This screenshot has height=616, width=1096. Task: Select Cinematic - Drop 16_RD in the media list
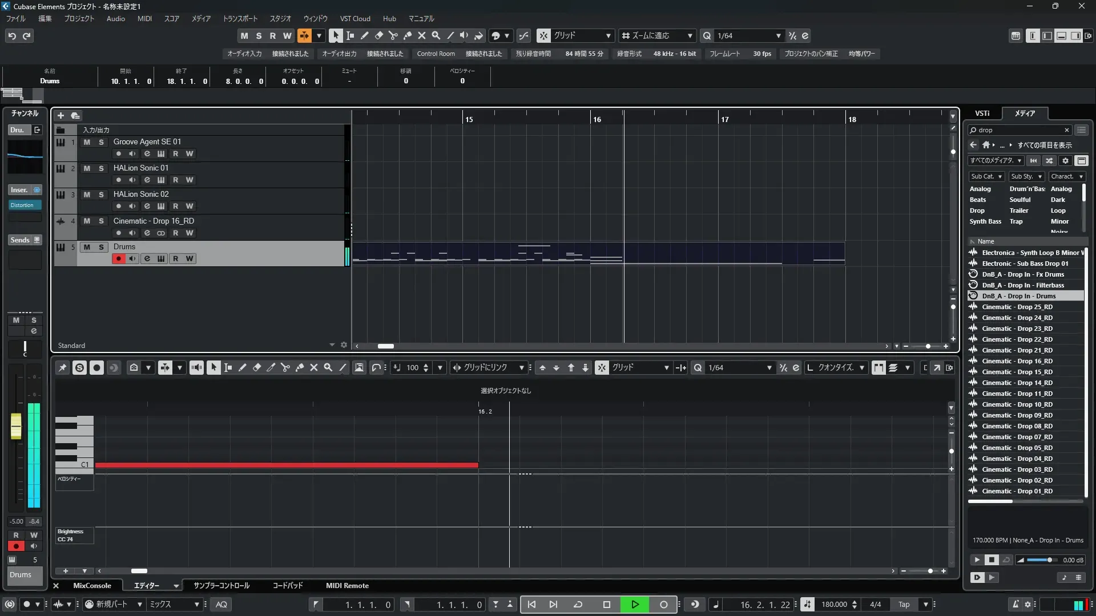(1017, 362)
